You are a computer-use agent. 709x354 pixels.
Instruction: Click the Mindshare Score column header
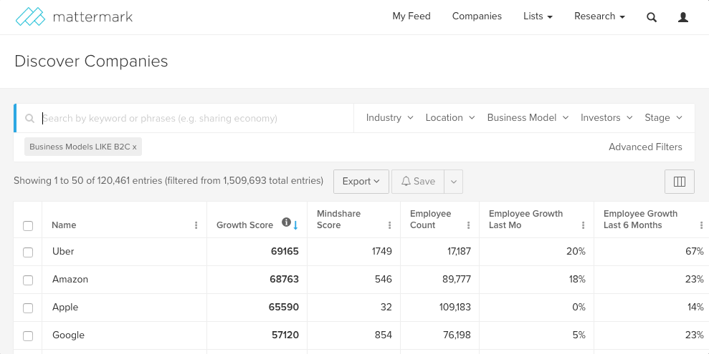[338, 219]
